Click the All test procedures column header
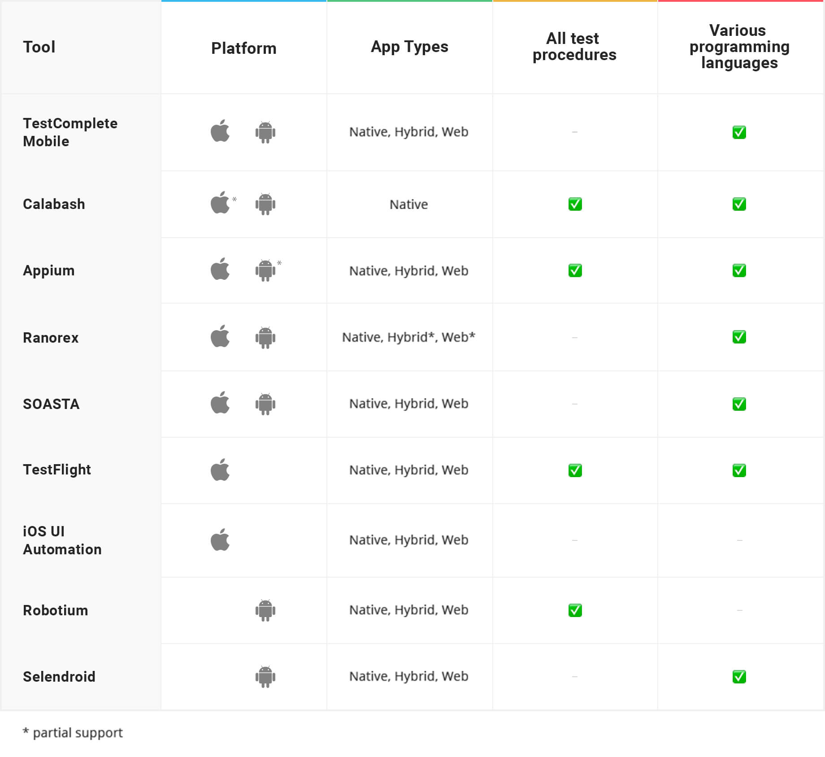The height and width of the screenshot is (757, 825). [574, 47]
